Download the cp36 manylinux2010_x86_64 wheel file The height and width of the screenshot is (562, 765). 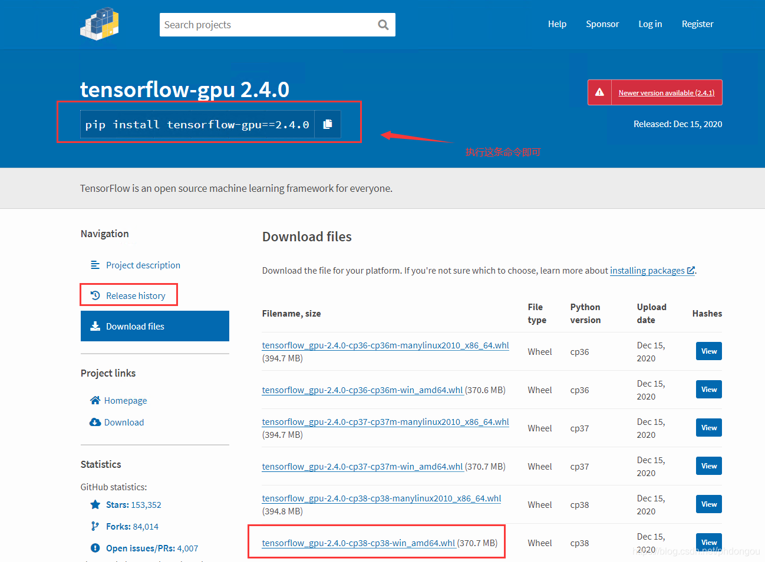pyautogui.click(x=385, y=345)
